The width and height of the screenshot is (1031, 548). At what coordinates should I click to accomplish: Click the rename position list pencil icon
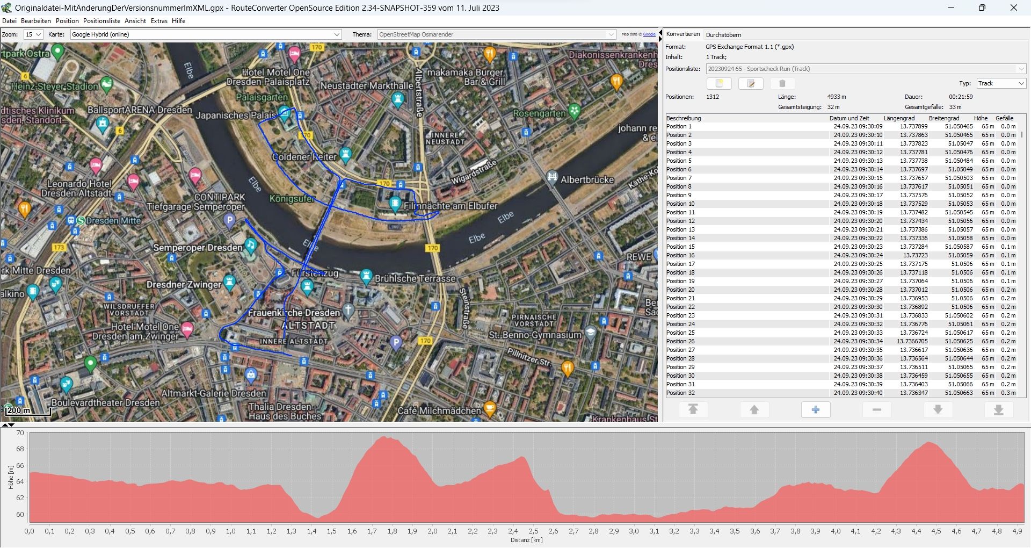click(x=751, y=84)
